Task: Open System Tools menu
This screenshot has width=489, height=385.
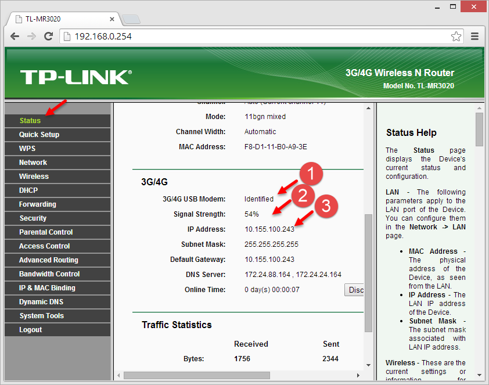Action: coord(57,316)
